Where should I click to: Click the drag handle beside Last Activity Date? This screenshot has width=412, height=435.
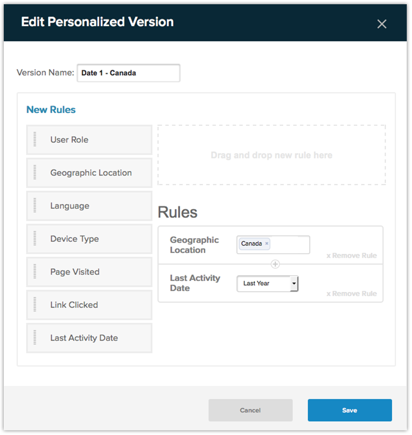click(x=35, y=337)
